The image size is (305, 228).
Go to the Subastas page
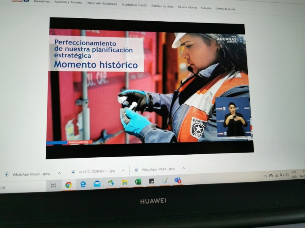point(206,8)
